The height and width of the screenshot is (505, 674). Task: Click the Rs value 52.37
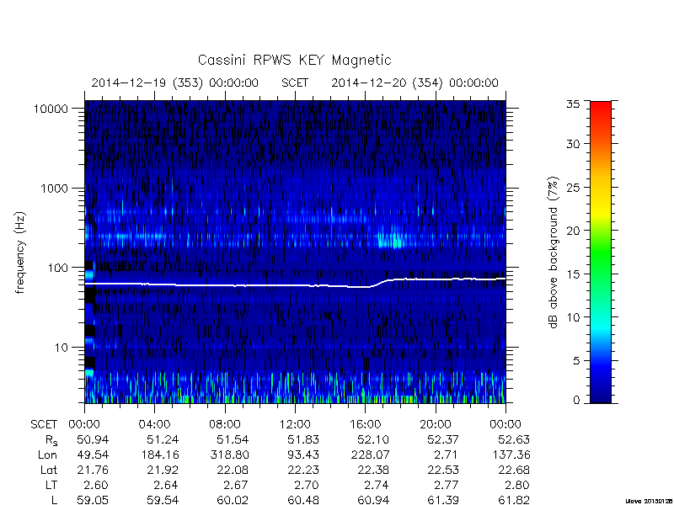click(x=443, y=439)
